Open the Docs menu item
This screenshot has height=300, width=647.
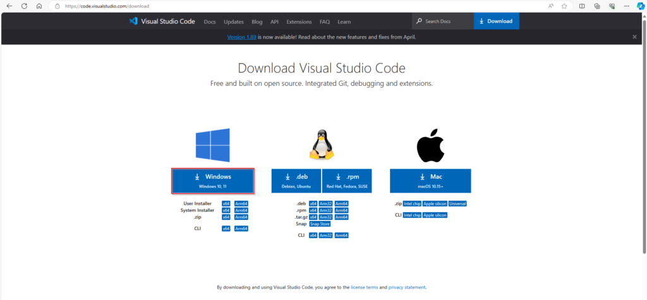point(210,22)
